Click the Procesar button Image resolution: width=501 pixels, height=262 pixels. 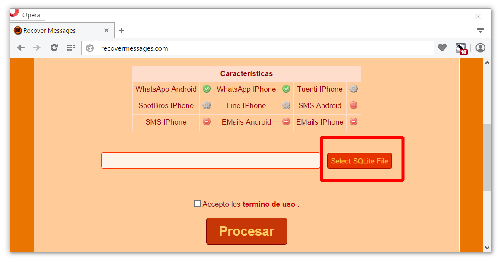pyautogui.click(x=246, y=231)
